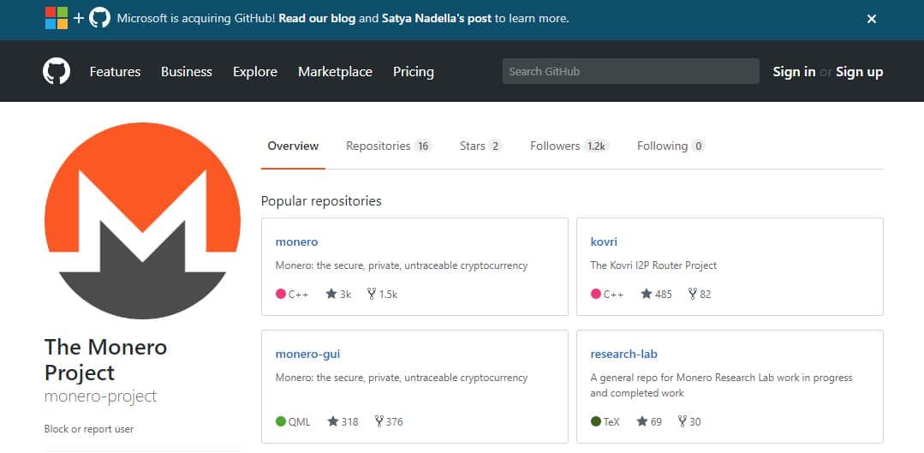Click the green QML language color dot
Screen dimensions: 924x453
coord(281,421)
